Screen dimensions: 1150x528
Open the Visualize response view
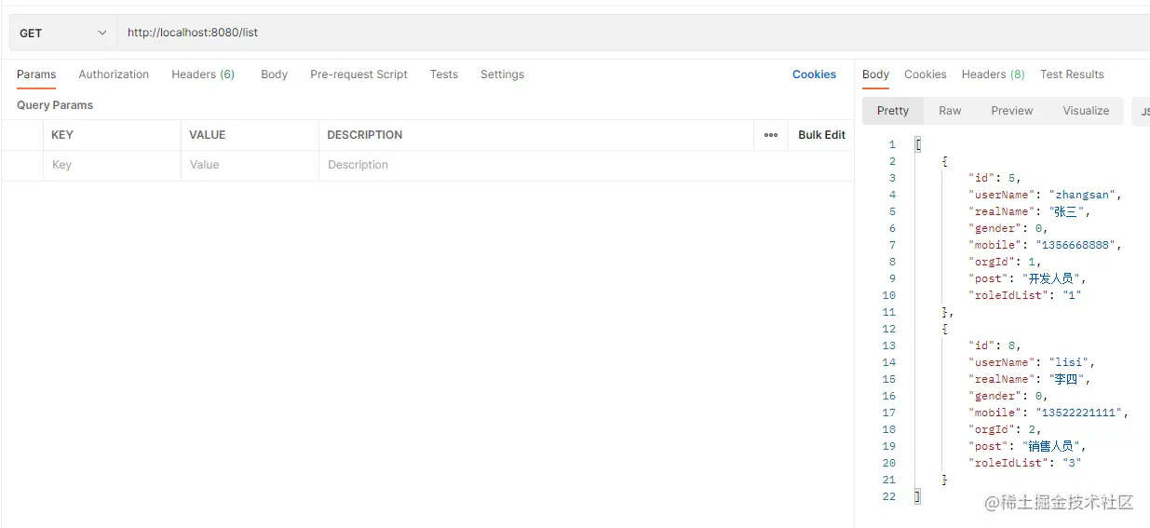(x=1086, y=111)
